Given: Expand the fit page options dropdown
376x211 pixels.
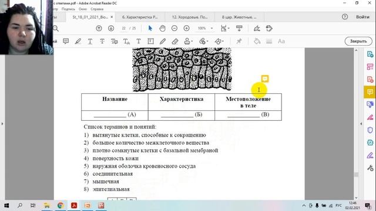Looking at the screenshot, I should point(225,29).
